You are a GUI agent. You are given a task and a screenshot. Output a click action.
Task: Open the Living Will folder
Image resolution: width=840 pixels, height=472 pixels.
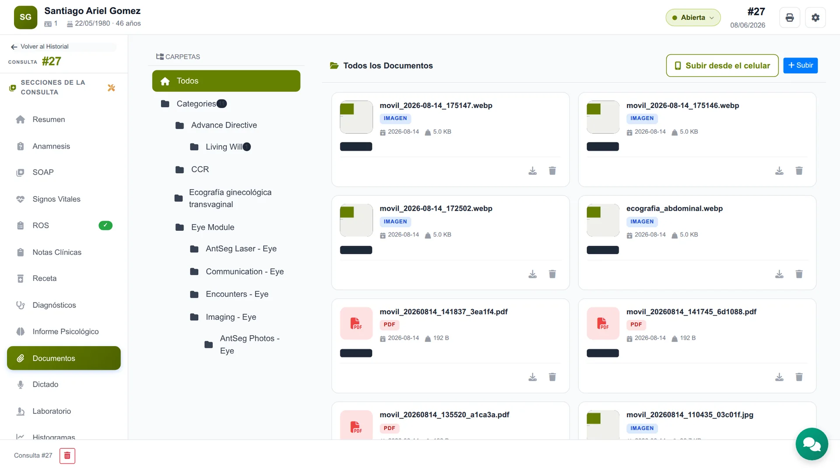click(x=220, y=147)
